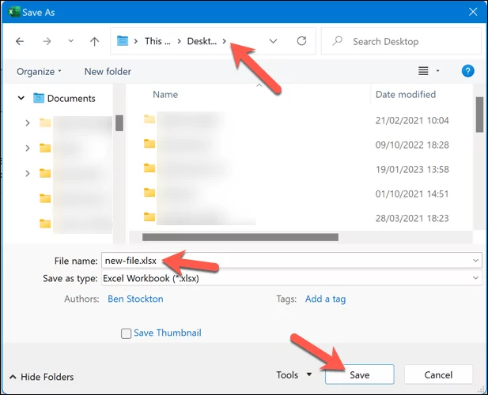488x395 pixels.
Task: Sort files by Name column
Action: point(165,95)
